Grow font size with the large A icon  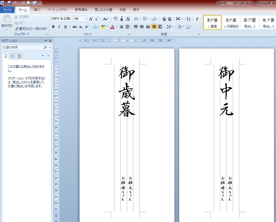(91, 19)
